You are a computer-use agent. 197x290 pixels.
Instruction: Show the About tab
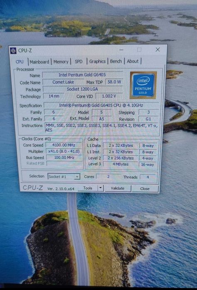(133, 61)
